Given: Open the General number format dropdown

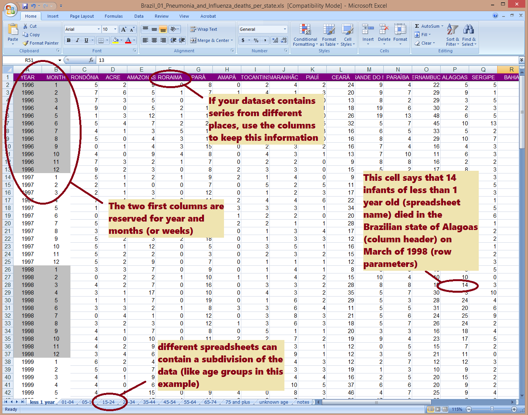Looking at the screenshot, I should tap(285, 29).
